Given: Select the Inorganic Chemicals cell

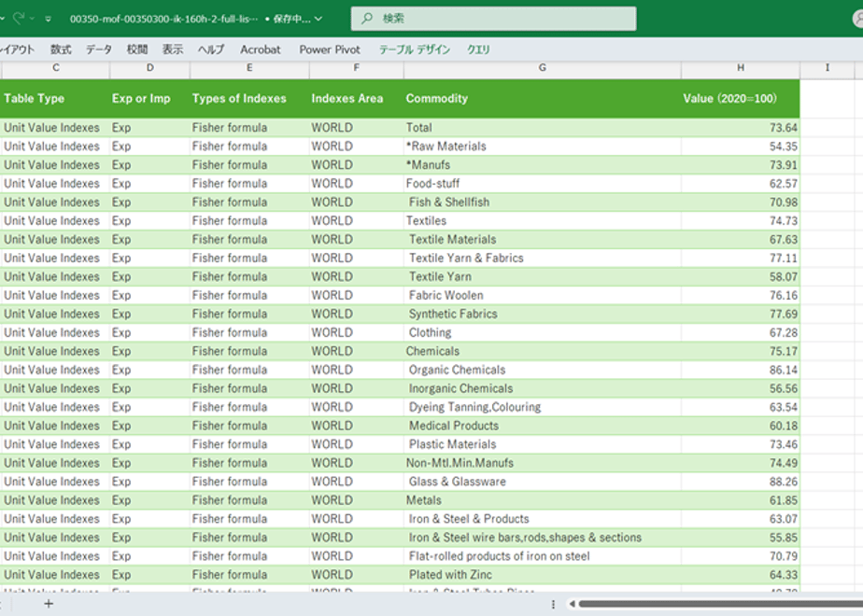Looking at the screenshot, I should point(542,389).
